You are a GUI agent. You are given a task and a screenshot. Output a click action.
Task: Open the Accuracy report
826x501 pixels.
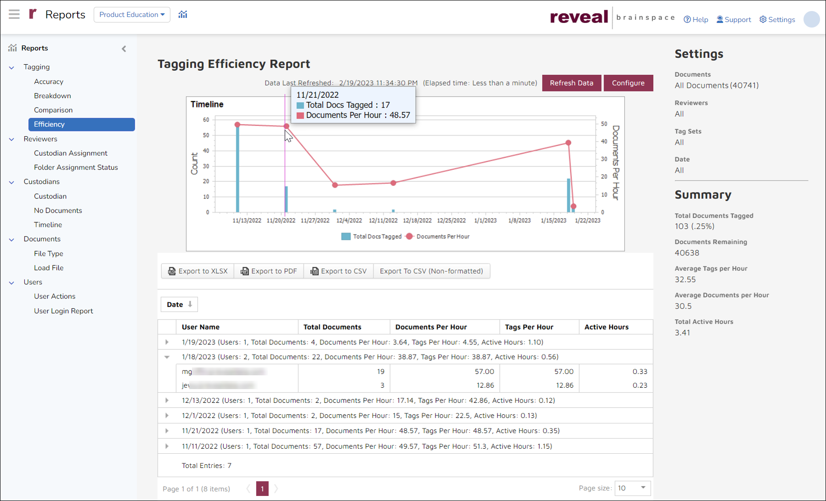49,82
